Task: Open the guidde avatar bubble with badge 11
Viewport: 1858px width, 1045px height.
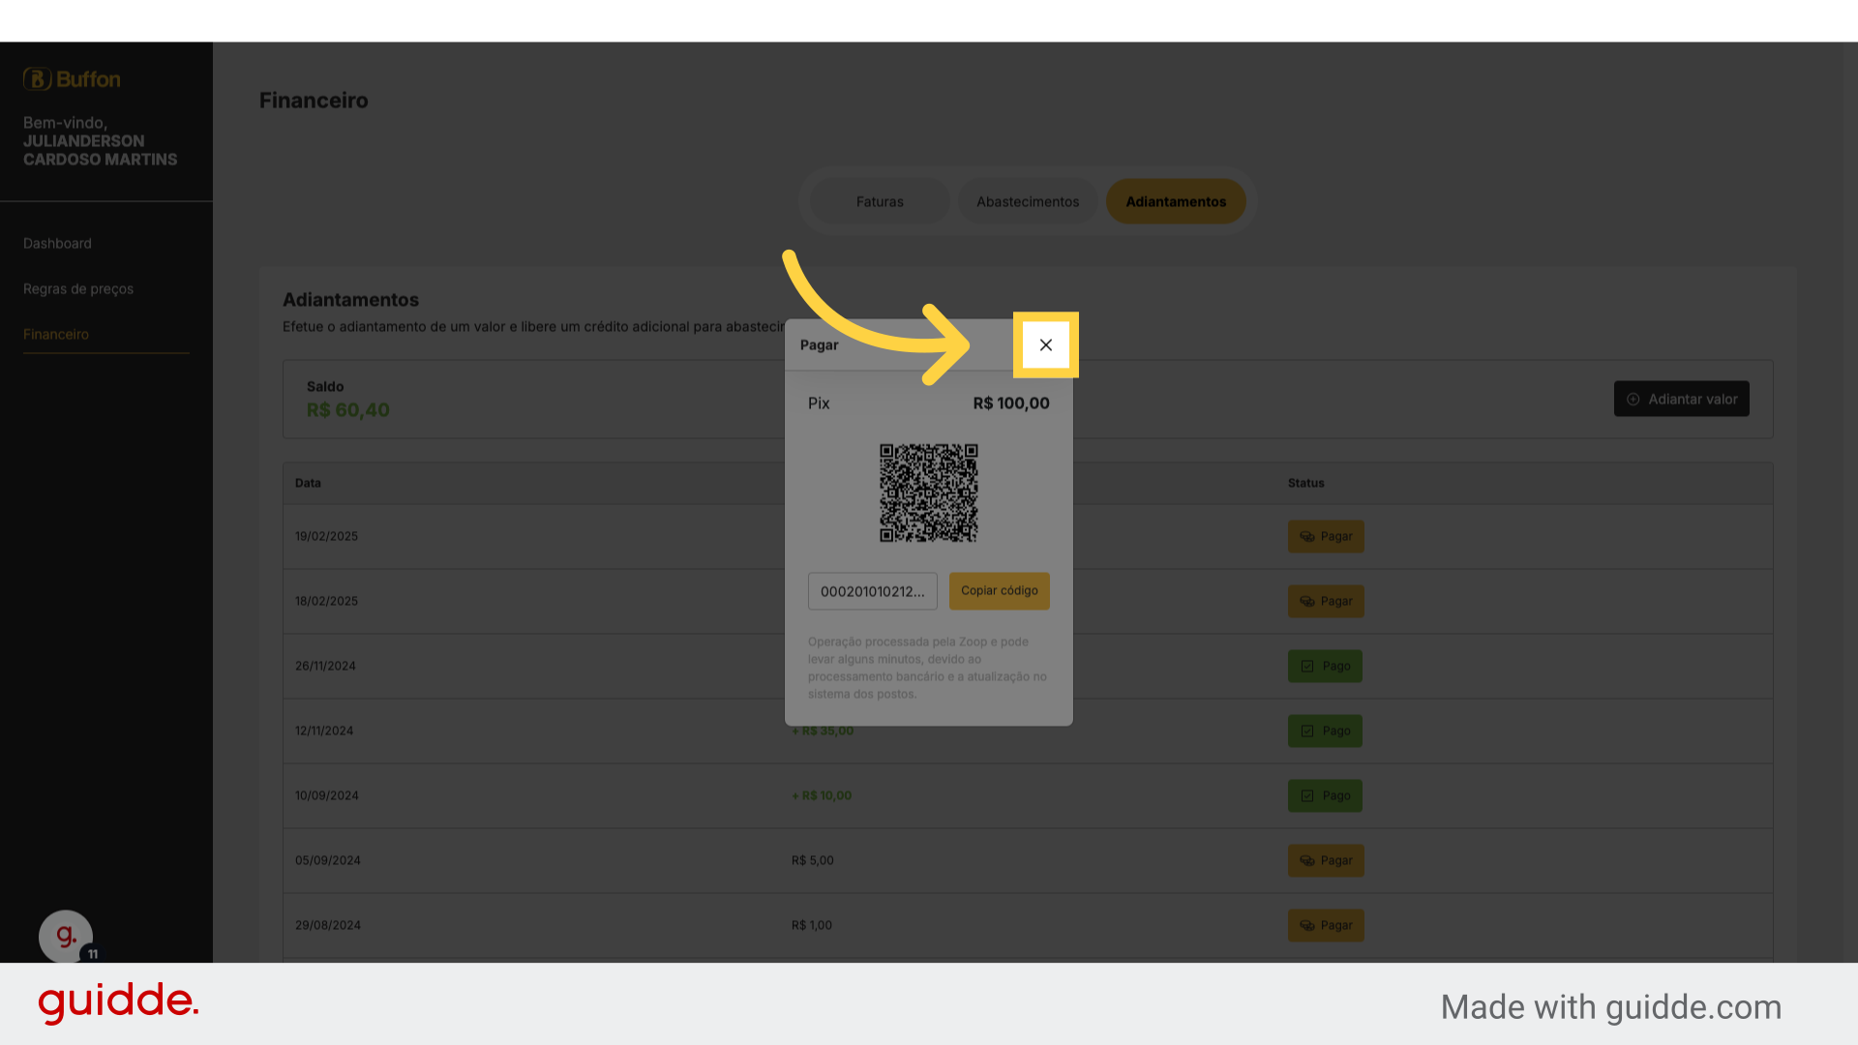Action: point(66,937)
